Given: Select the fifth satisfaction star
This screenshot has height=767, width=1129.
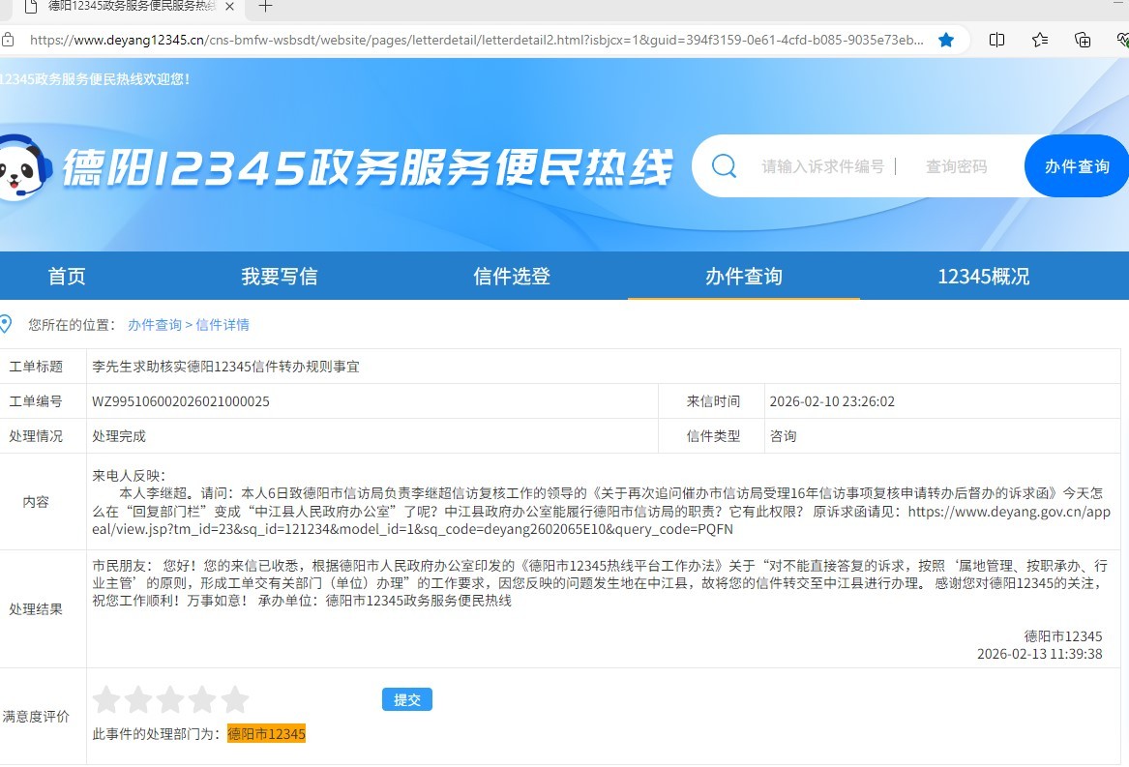Looking at the screenshot, I should [235, 699].
